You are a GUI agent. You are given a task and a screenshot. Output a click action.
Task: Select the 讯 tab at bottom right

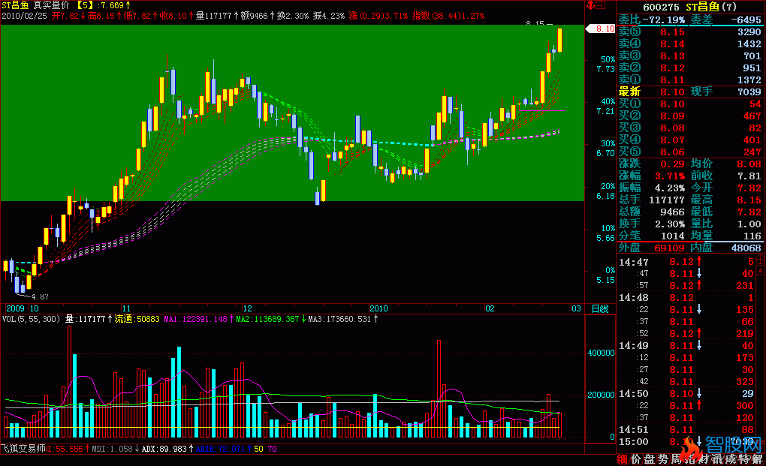click(716, 459)
